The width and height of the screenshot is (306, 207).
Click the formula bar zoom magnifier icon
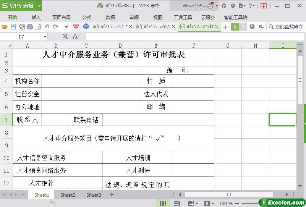coord(65,37)
